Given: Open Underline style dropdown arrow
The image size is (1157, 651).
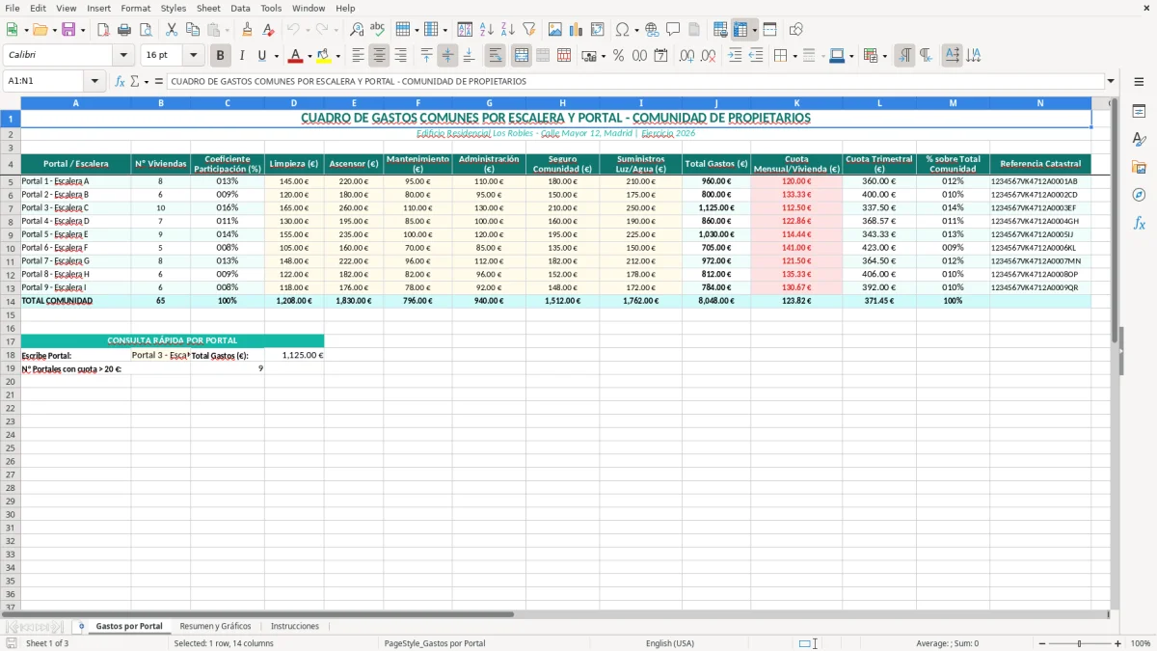Looking at the screenshot, I should [276, 56].
